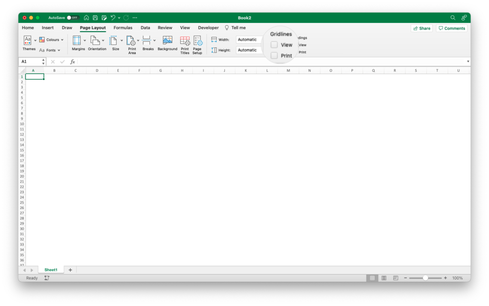Image resolution: width=489 pixels, height=306 pixels.
Task: Click the Undo arrow icon
Action: click(x=113, y=18)
